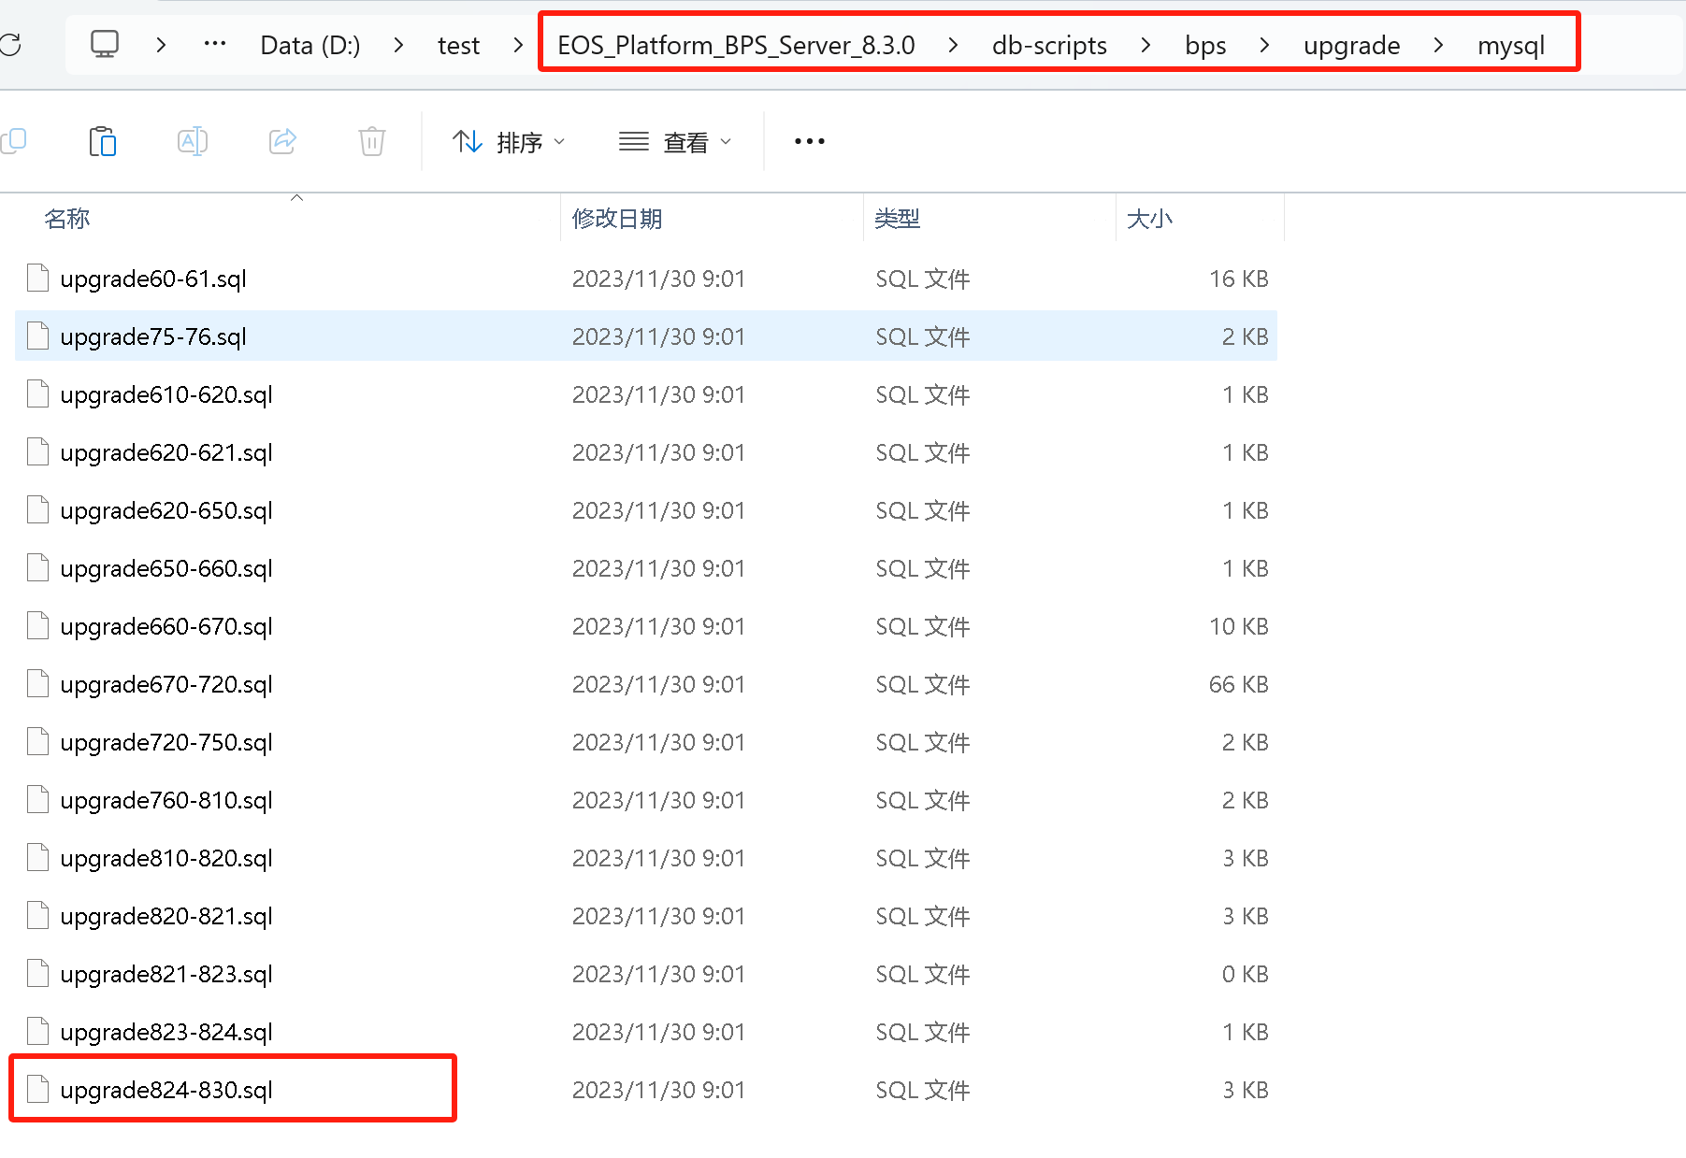Screen dimensions: 1686x1158
Task: Open the three-dot more options menu
Action: (809, 141)
